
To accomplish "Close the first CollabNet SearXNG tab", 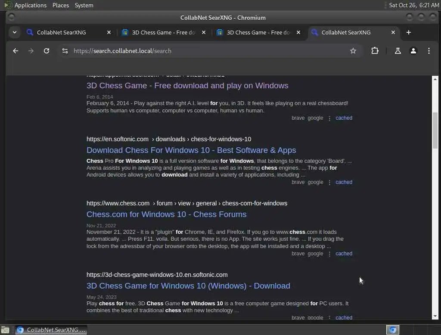I will click(x=109, y=32).
